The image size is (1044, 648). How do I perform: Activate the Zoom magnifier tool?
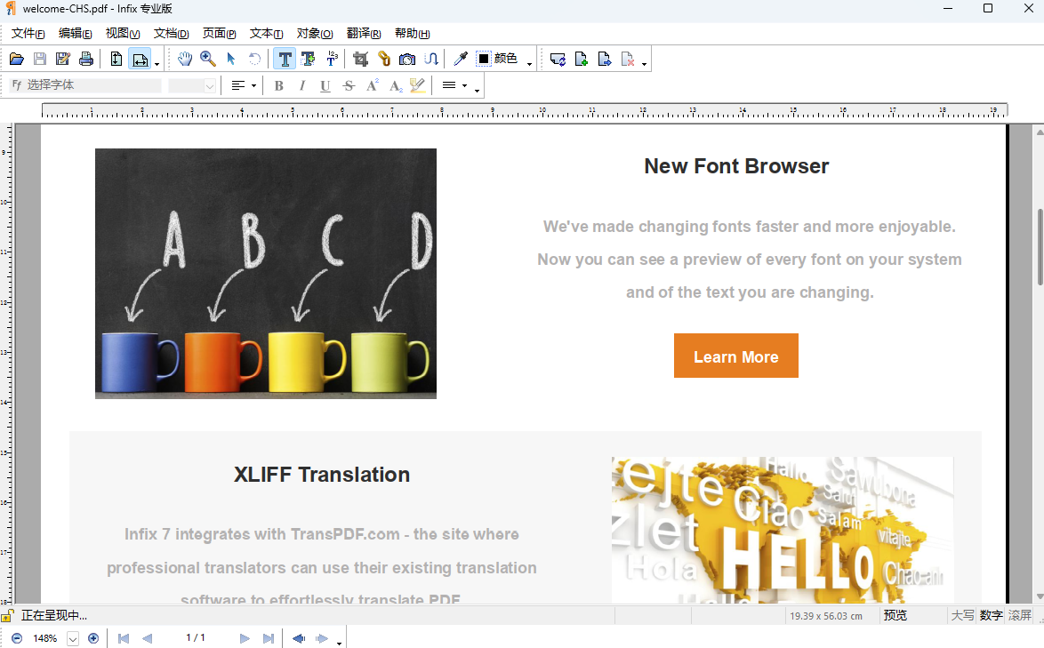(x=208, y=59)
